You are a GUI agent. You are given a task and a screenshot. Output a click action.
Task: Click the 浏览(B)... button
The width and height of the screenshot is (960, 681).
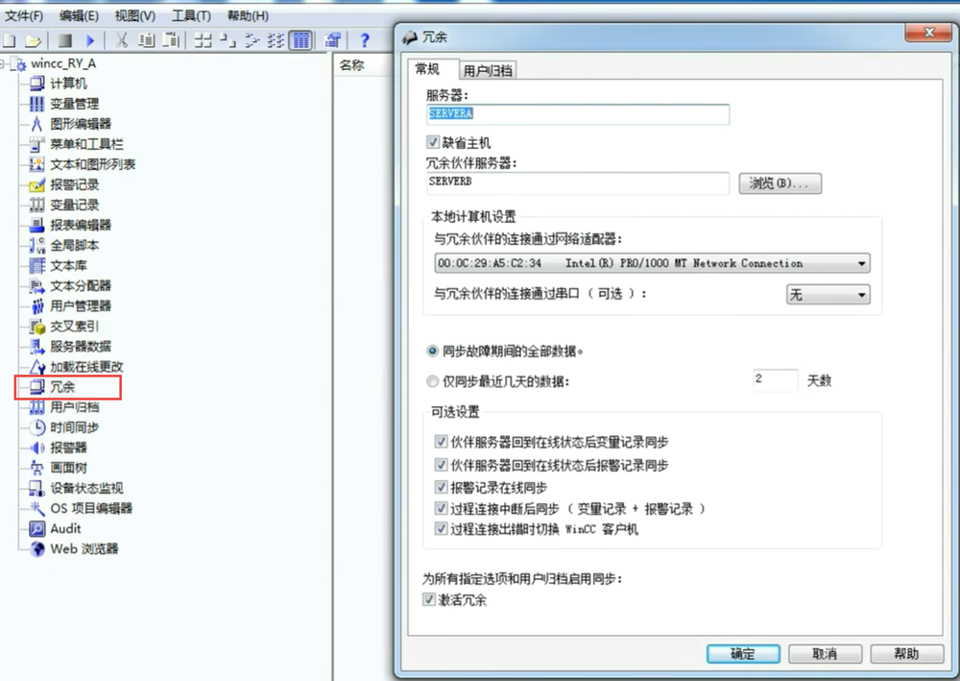780,183
